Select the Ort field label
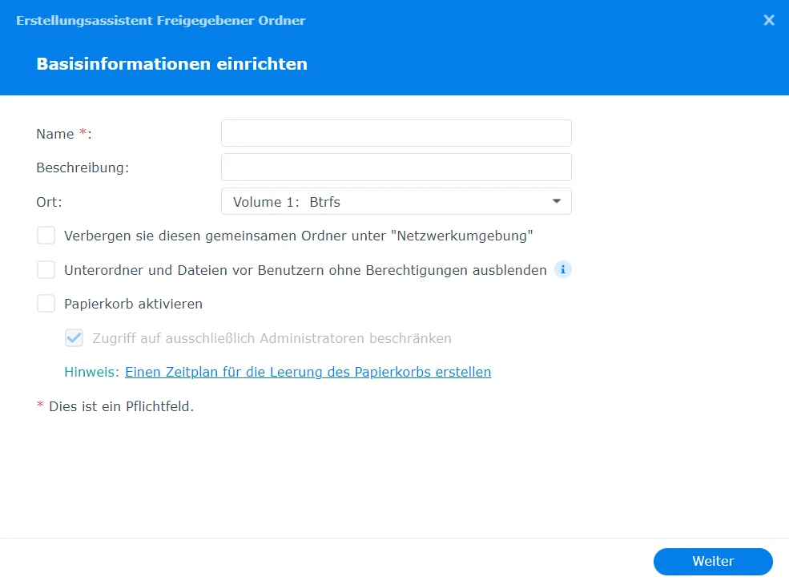Image resolution: width=789 pixels, height=585 pixels. pyautogui.click(x=45, y=202)
